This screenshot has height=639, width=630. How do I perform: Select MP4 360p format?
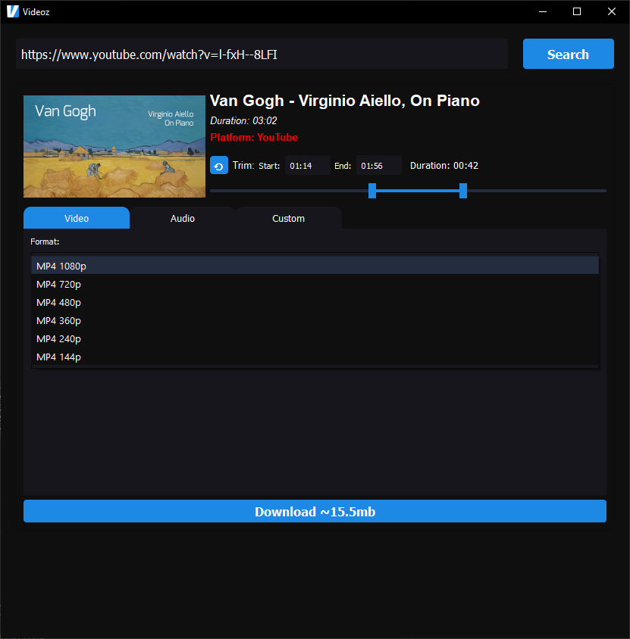click(315, 321)
